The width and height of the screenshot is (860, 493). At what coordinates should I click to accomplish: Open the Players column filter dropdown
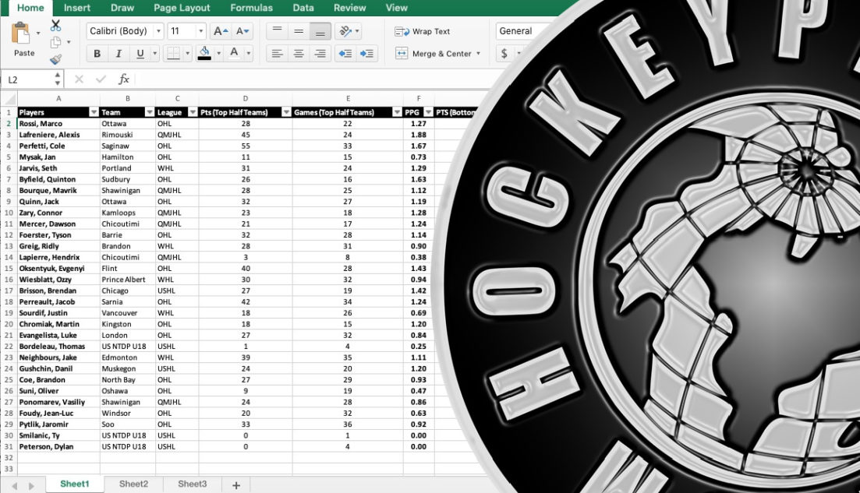tap(94, 112)
